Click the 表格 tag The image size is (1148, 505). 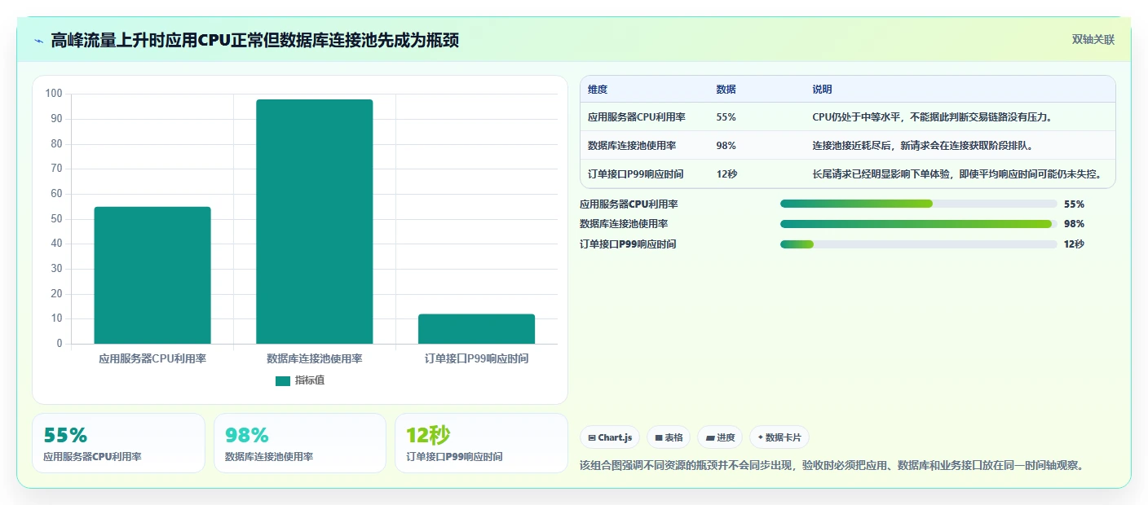pyautogui.click(x=669, y=437)
